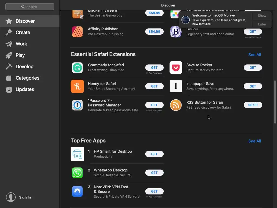
Task: Open the RSS Button for Safari icon
Action: click(176, 105)
